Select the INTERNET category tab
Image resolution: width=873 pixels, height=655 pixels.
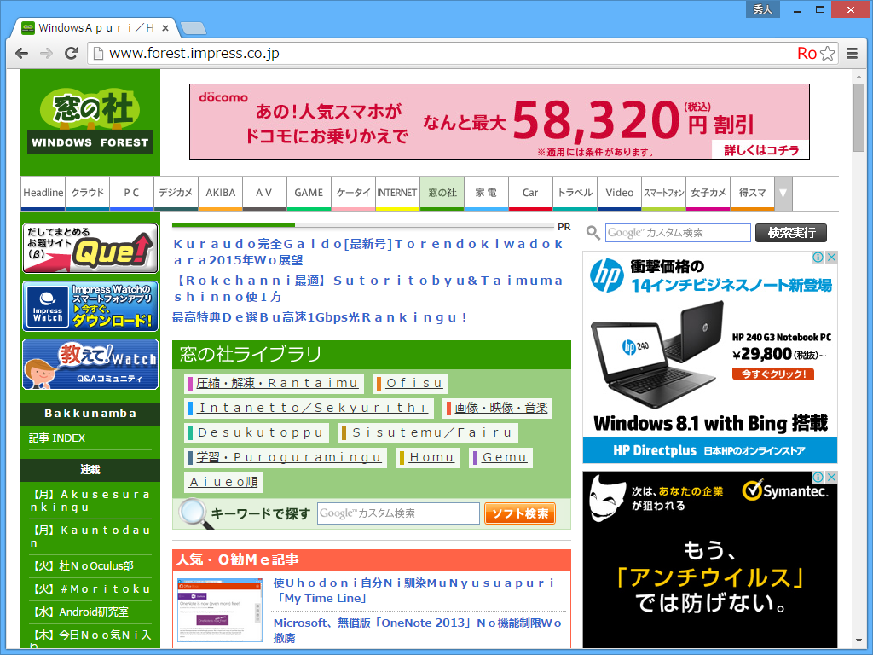pos(399,193)
